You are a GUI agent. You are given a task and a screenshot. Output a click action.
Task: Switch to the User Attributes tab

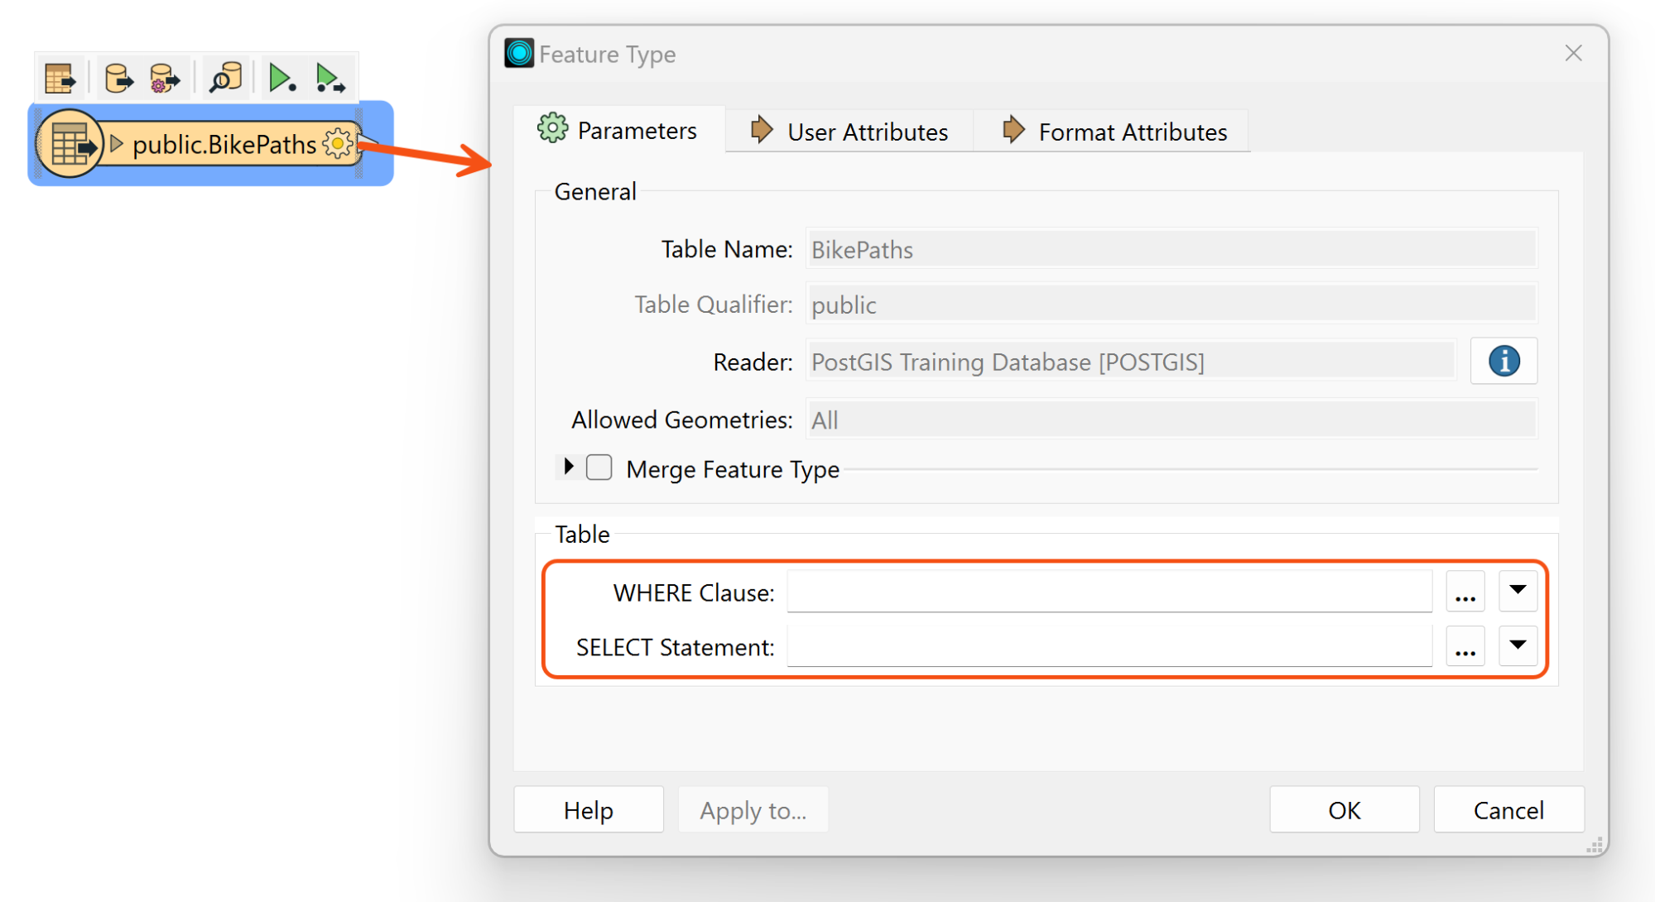pyautogui.click(x=849, y=132)
